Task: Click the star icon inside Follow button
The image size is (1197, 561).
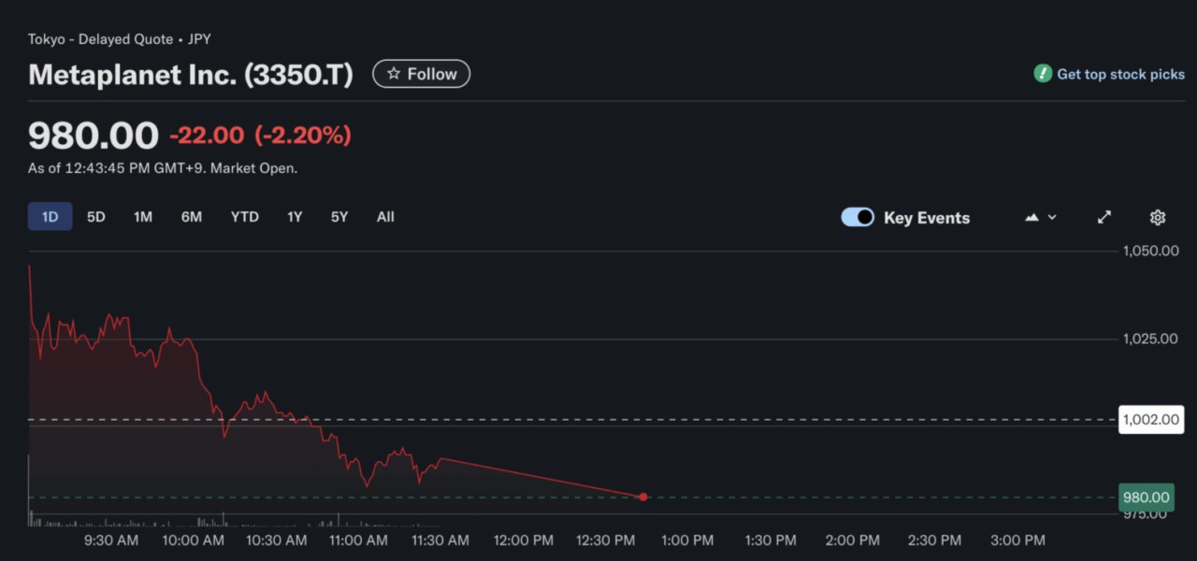Action: pyautogui.click(x=395, y=73)
